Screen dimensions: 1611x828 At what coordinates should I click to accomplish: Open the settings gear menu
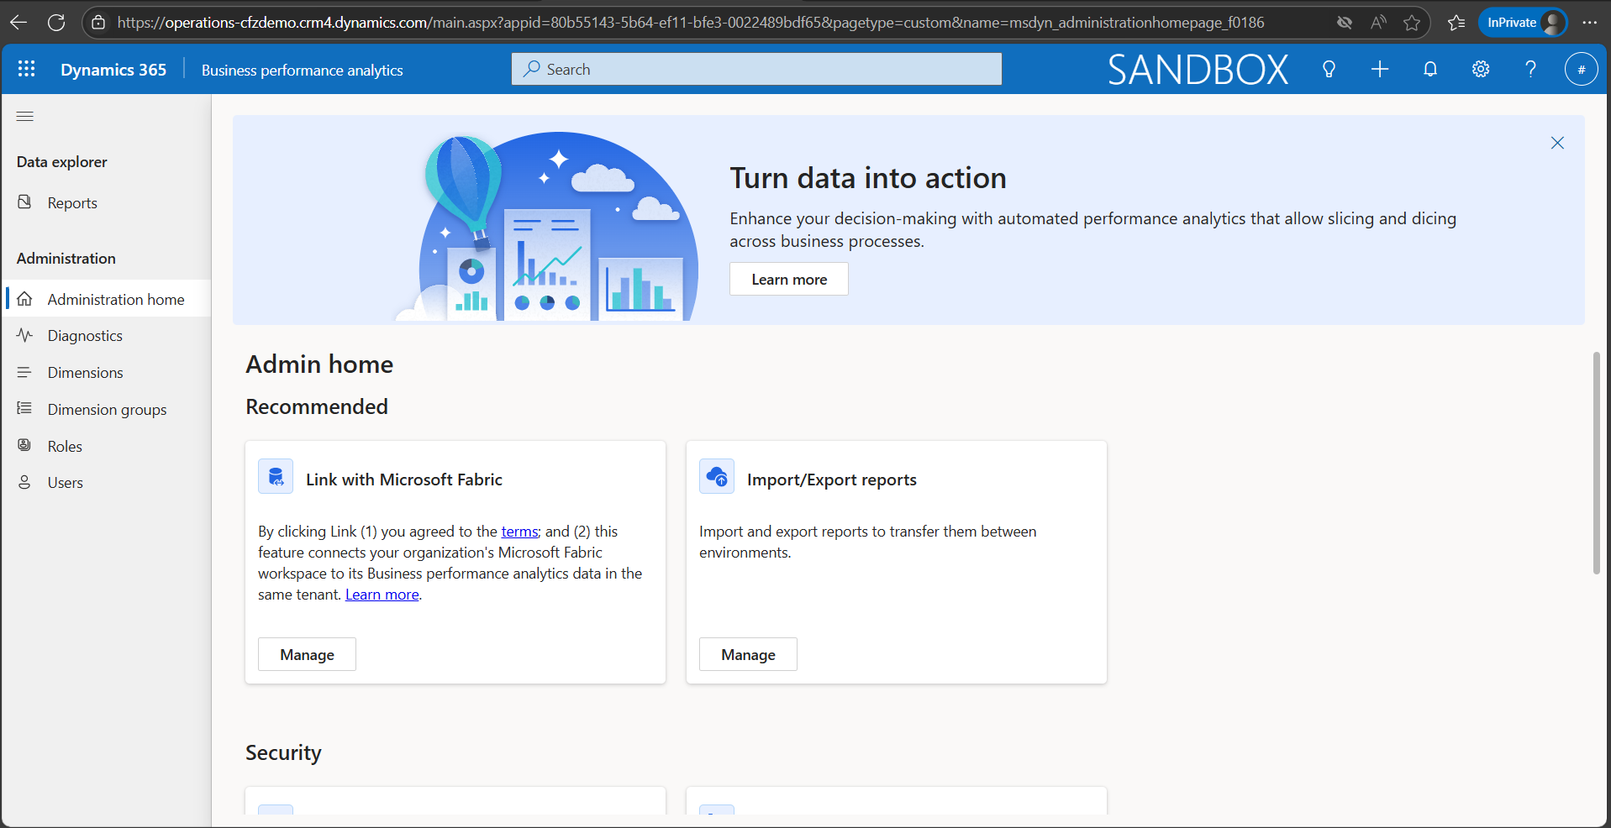point(1480,69)
